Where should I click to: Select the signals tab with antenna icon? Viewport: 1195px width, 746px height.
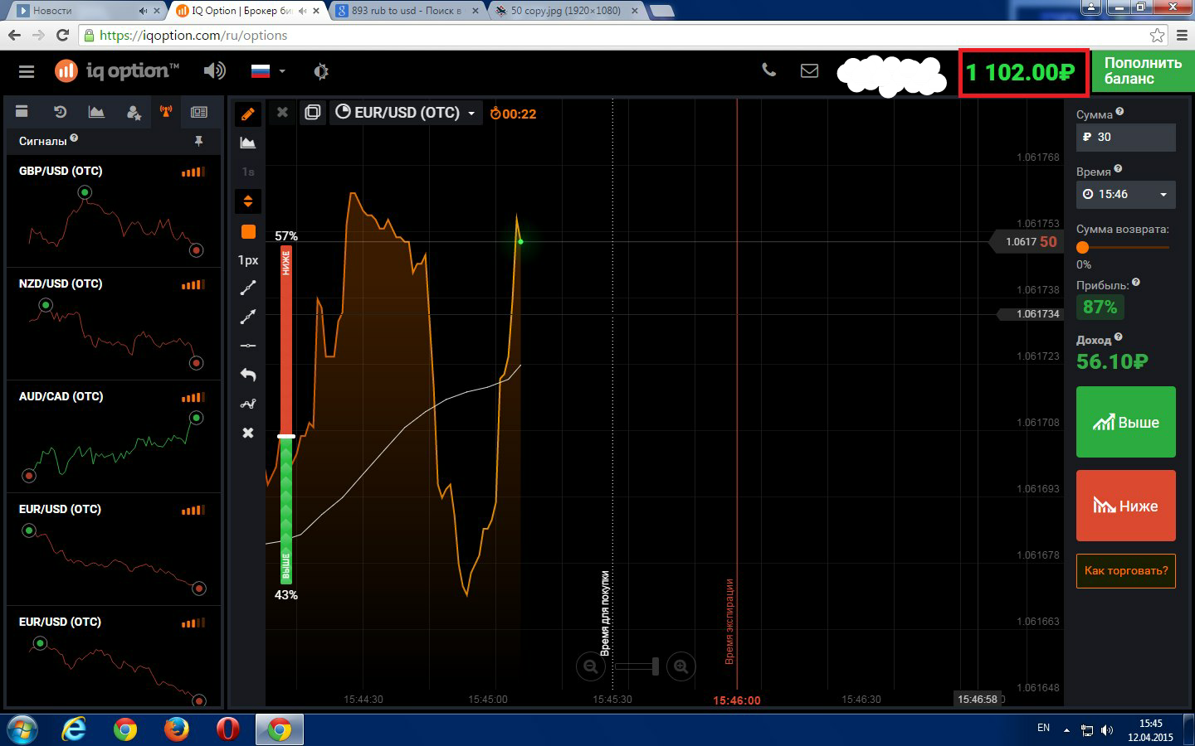(x=166, y=112)
